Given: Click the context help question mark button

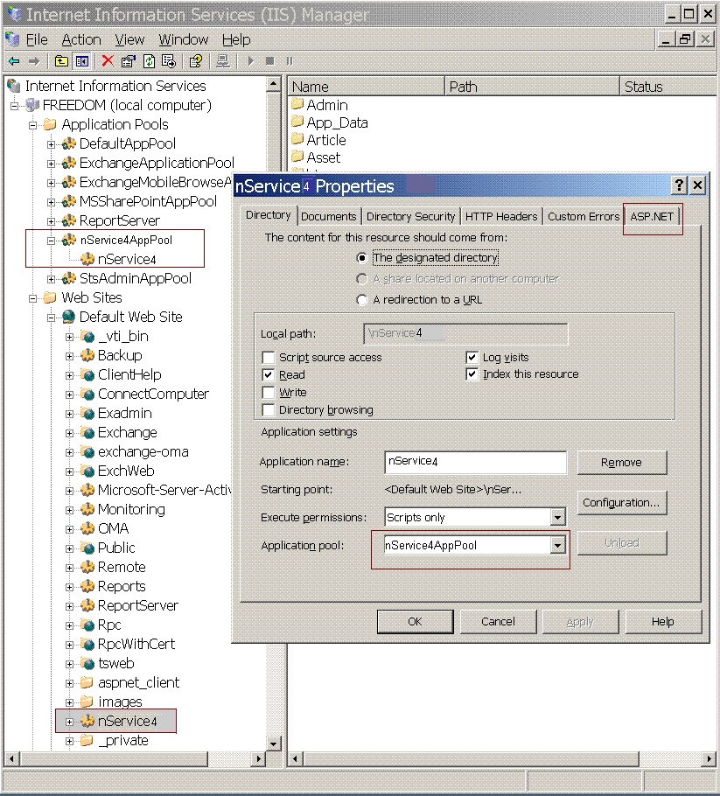Looking at the screenshot, I should (x=679, y=185).
